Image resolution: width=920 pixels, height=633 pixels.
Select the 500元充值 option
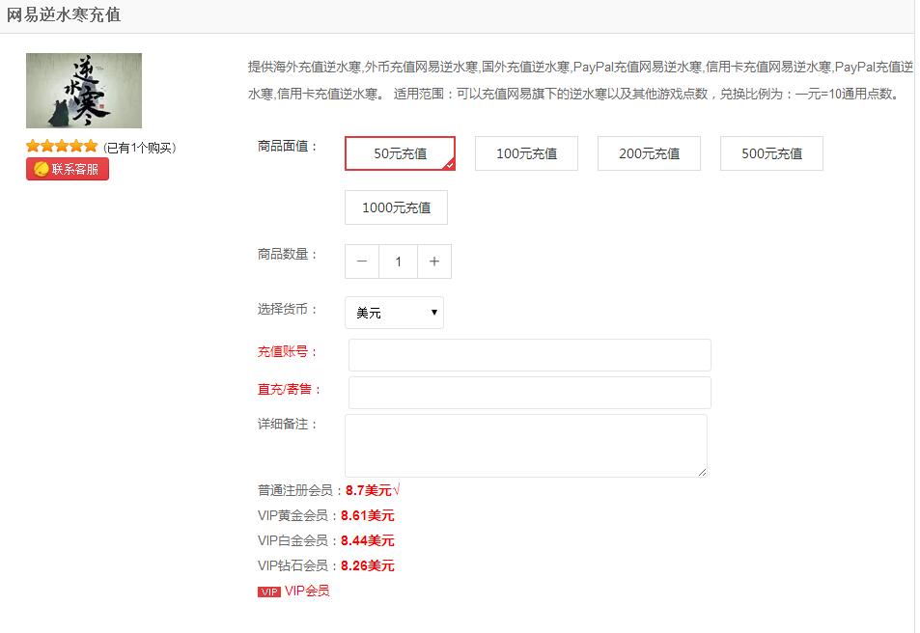pos(771,153)
